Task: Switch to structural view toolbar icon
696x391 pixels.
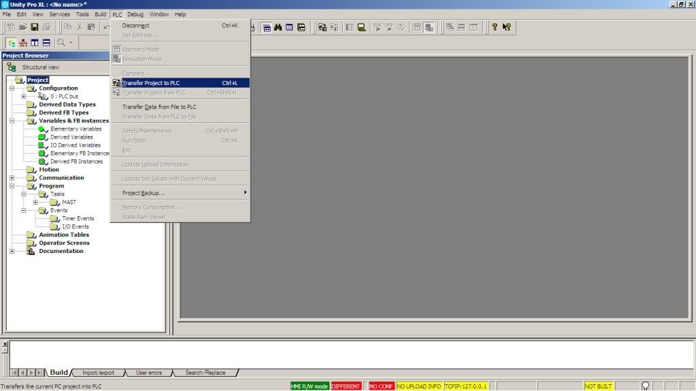Action: [x=11, y=43]
